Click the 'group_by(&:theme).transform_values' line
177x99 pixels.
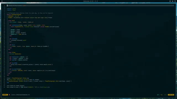32,65
